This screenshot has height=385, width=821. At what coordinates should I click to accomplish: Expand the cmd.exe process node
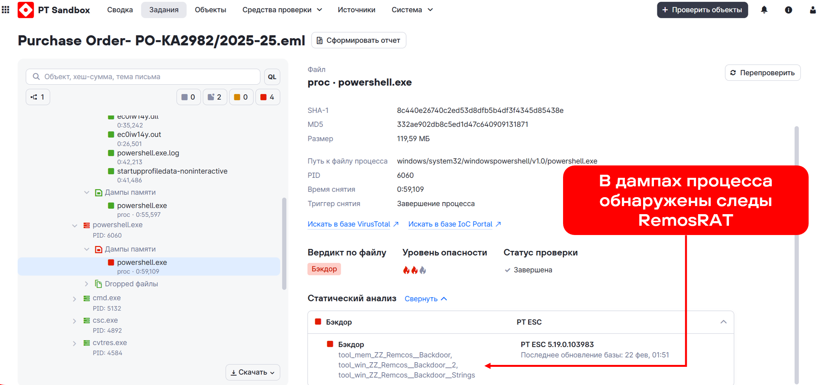[75, 299]
